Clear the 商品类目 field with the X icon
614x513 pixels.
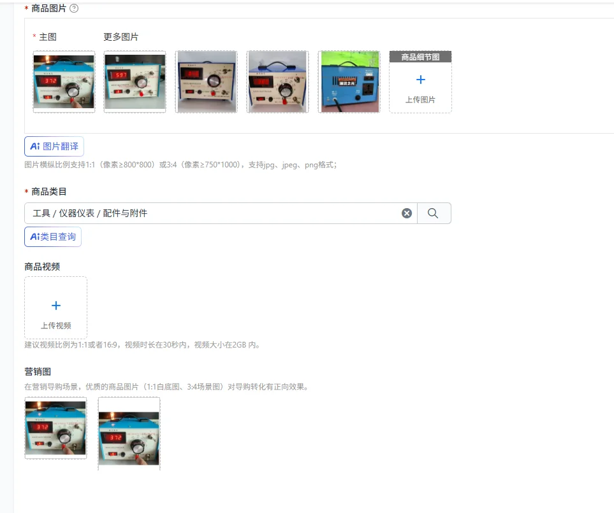(407, 213)
